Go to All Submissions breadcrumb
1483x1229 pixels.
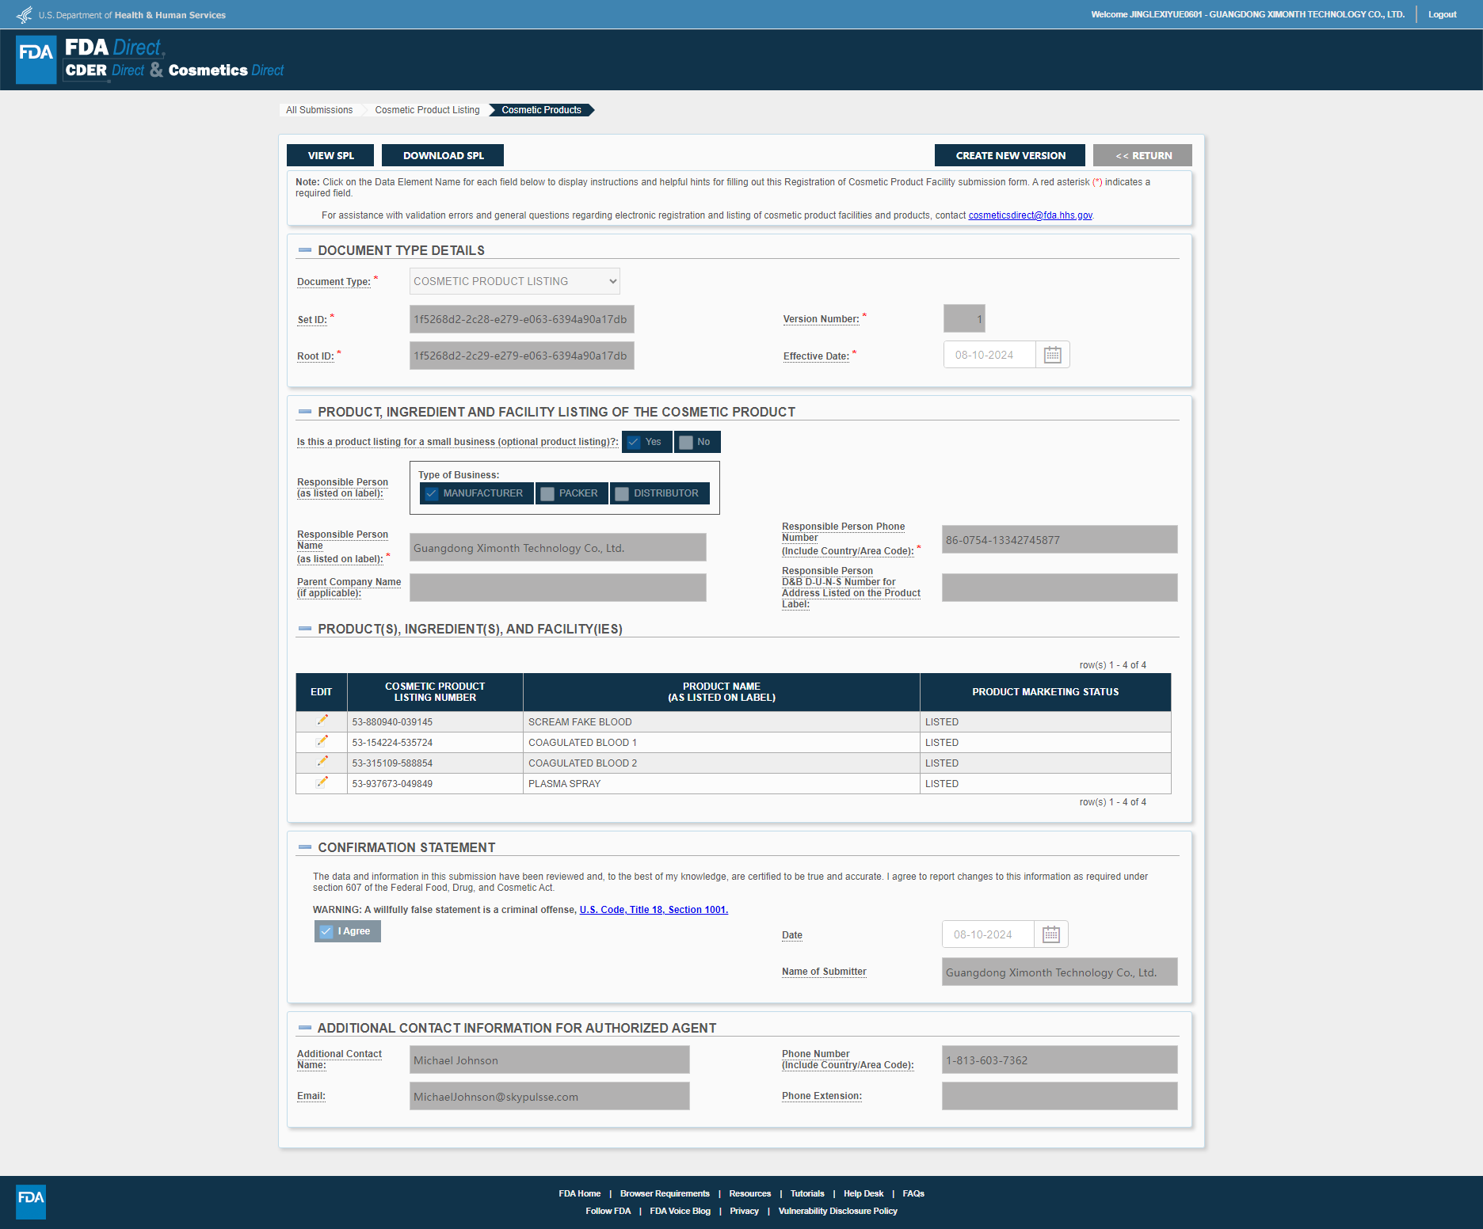tap(319, 110)
